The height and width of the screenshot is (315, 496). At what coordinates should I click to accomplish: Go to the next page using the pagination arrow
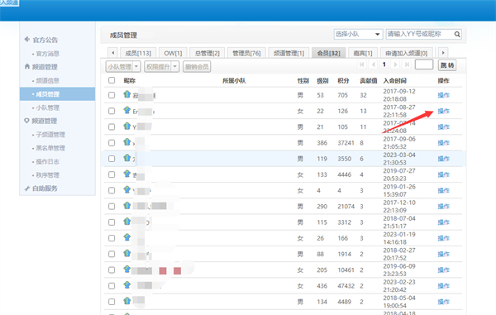tap(395, 64)
